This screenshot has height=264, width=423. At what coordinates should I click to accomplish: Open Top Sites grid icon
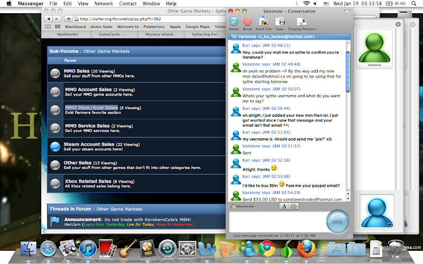[x=58, y=27]
